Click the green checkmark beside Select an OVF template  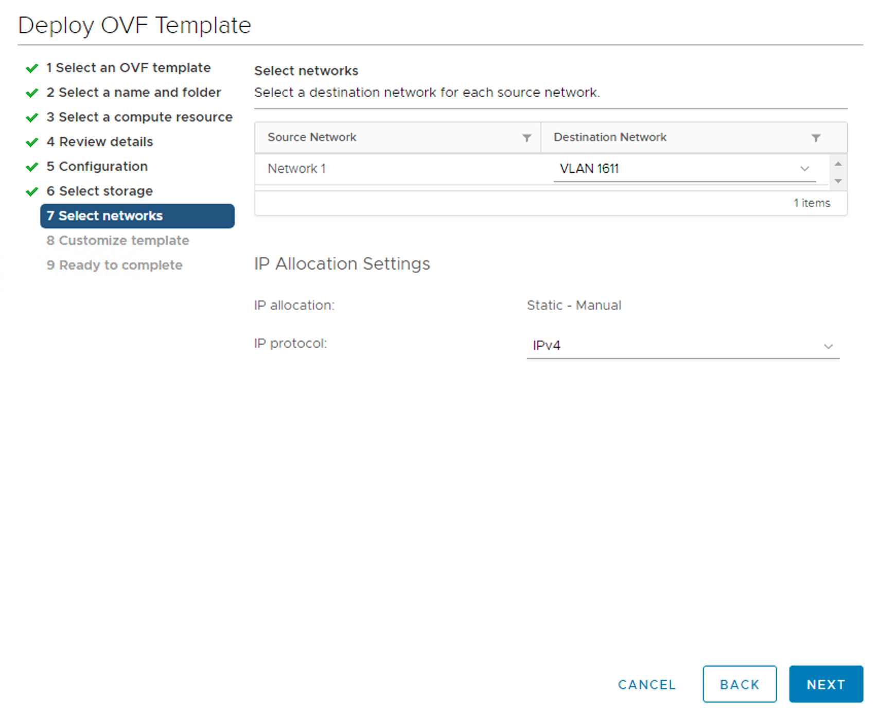click(x=32, y=68)
